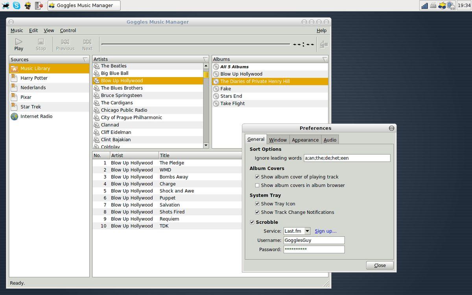472x295 pixels.
Task: Open the Edit menu
Action: tap(33, 30)
